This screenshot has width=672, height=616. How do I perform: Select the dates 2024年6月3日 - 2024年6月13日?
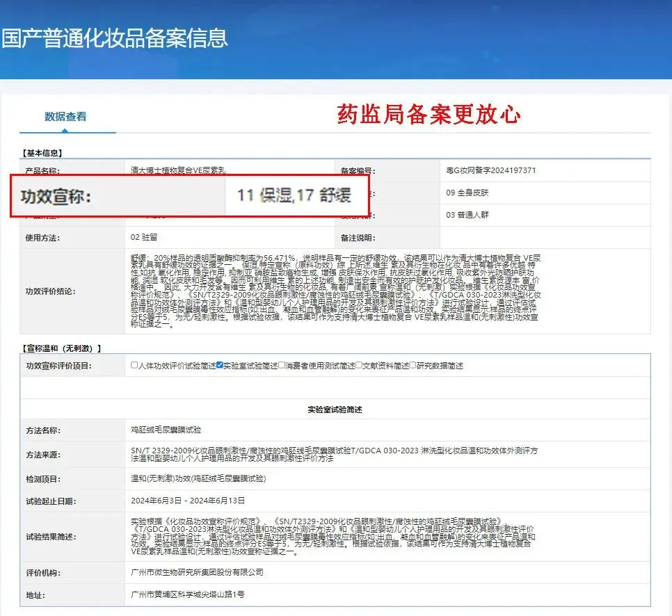click(x=188, y=501)
